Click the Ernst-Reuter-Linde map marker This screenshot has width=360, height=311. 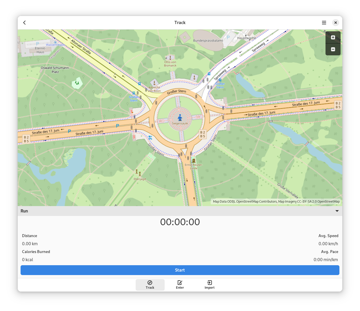pyautogui.click(x=194, y=161)
